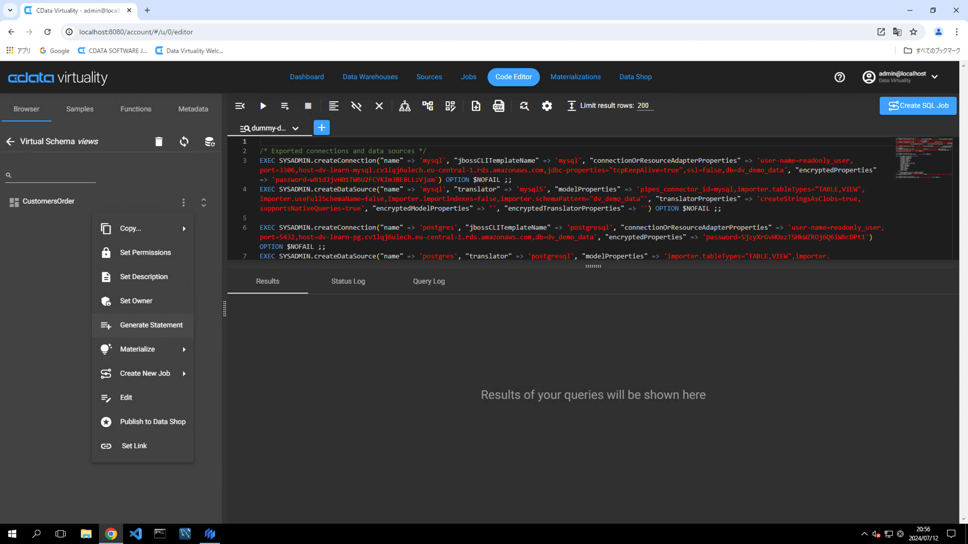Viewport: 968px width, 544px height.
Task: Open the admin@localhost account dropdown
Action: [x=934, y=77]
